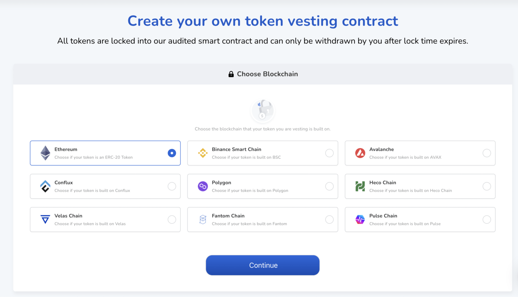Click the Fantom Chain cube logo icon
Viewport: 518px width, 297px height.
click(203, 219)
